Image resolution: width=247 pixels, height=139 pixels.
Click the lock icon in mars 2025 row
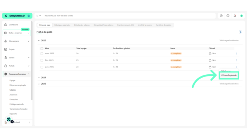pyautogui.click(x=210, y=54)
